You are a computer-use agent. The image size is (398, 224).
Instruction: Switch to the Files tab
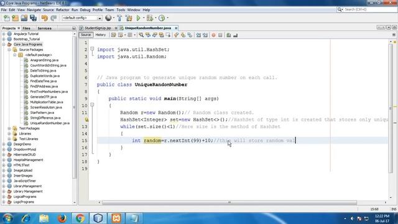pos(26,28)
